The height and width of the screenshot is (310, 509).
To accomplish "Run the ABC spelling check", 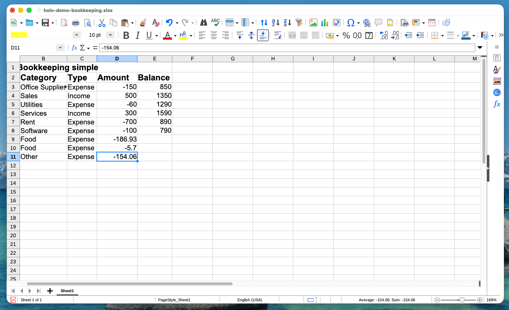I will tap(215, 23).
